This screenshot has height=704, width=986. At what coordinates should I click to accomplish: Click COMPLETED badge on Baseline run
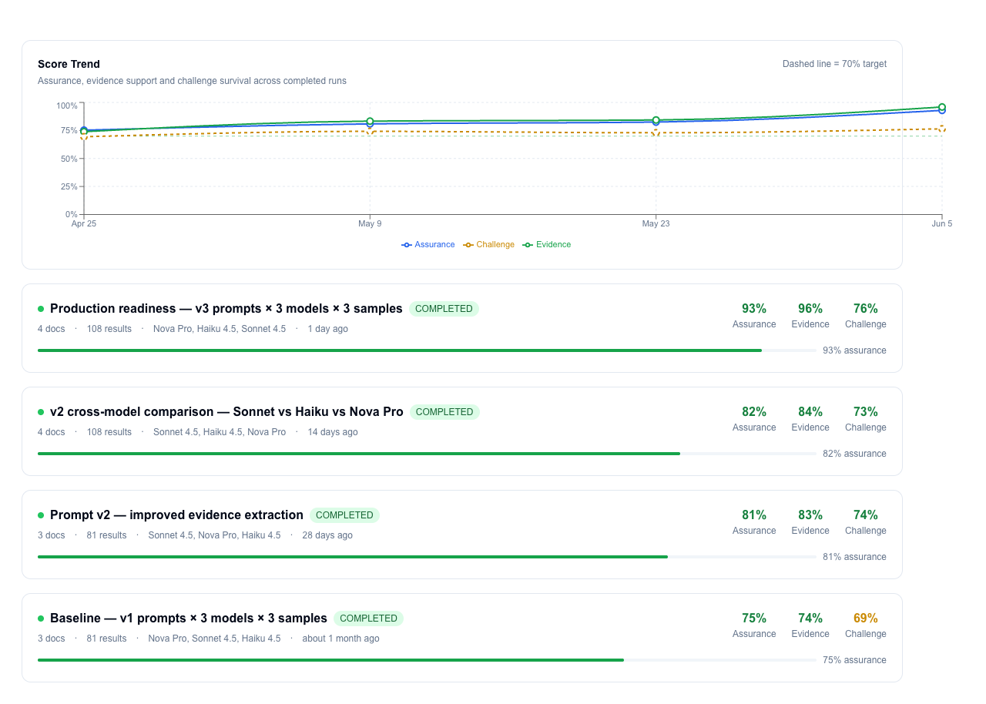tap(368, 619)
